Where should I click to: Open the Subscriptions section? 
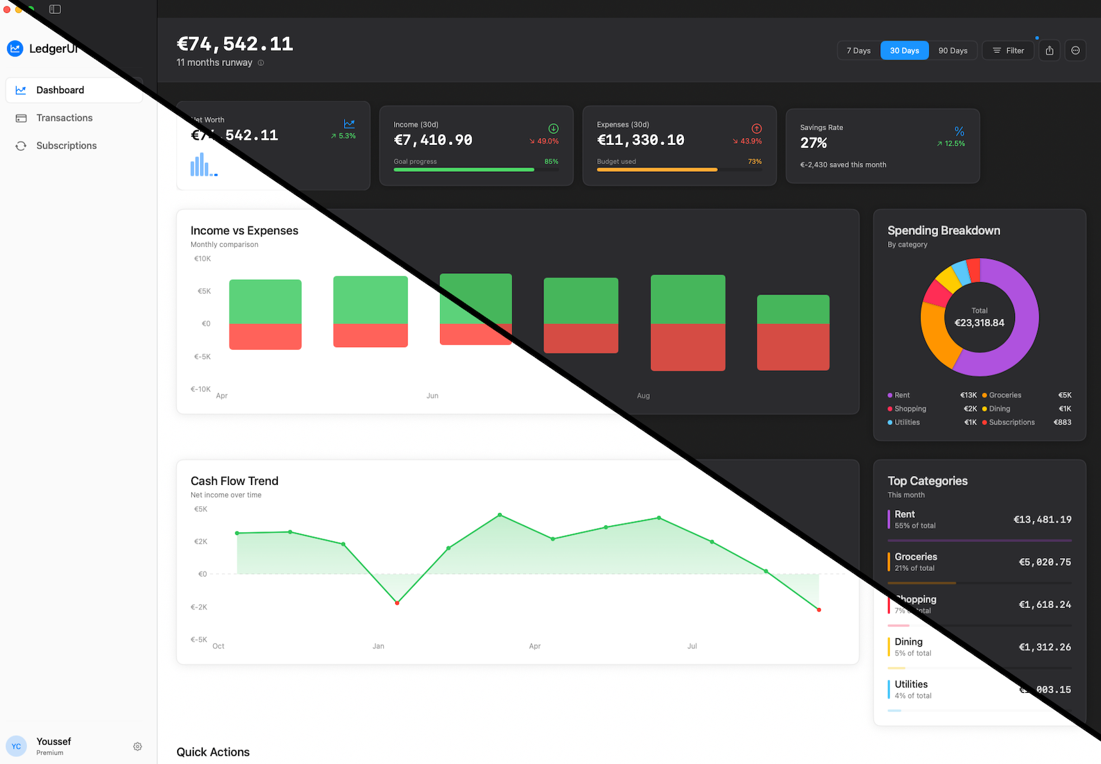(67, 146)
